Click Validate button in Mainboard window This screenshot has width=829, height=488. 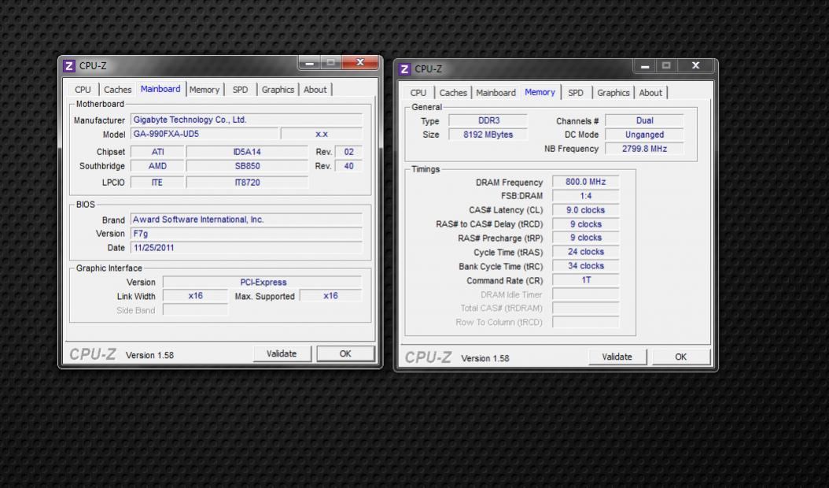[x=282, y=353]
